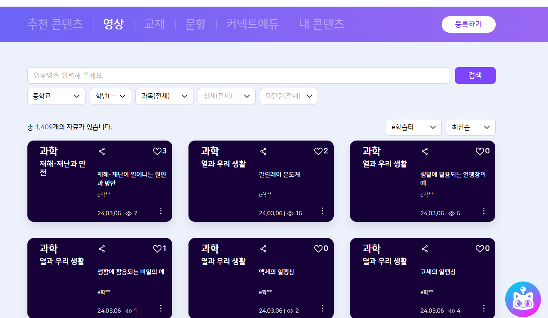This screenshot has width=548, height=318.
Task: Toggle heart on 갈릴레이 온도계 card
Action: tap(318, 151)
